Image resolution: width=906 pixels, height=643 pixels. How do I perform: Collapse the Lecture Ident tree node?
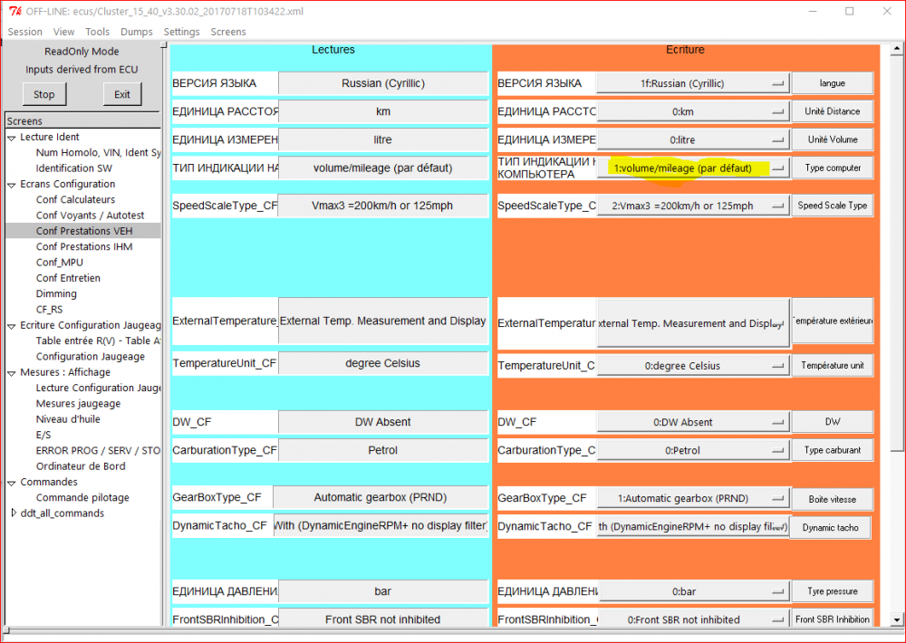pyautogui.click(x=12, y=138)
